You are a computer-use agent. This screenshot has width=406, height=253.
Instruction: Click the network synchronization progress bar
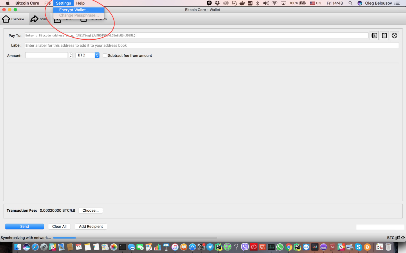[135, 238]
